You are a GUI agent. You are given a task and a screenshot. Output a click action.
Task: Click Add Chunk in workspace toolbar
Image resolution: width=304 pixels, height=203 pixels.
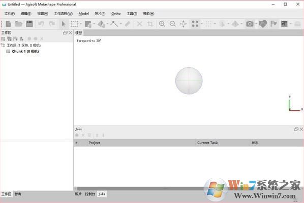point(3,38)
